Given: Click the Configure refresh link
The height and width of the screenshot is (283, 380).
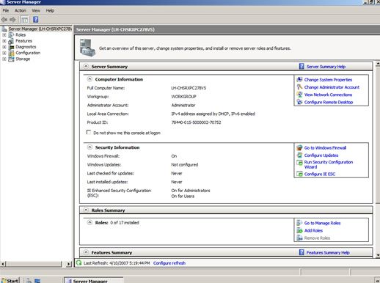Looking at the screenshot, I should (x=169, y=263).
